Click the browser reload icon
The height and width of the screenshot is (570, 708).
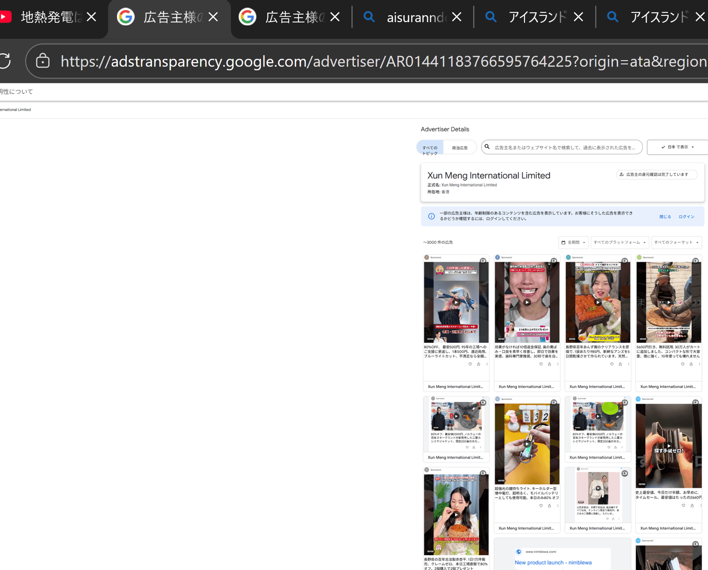pyautogui.click(x=4, y=61)
